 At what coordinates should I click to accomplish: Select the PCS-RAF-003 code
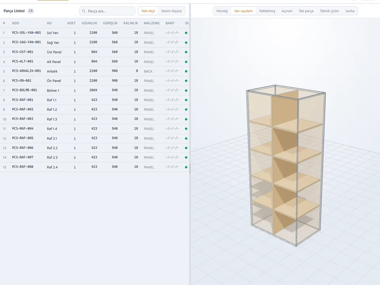[23, 119]
